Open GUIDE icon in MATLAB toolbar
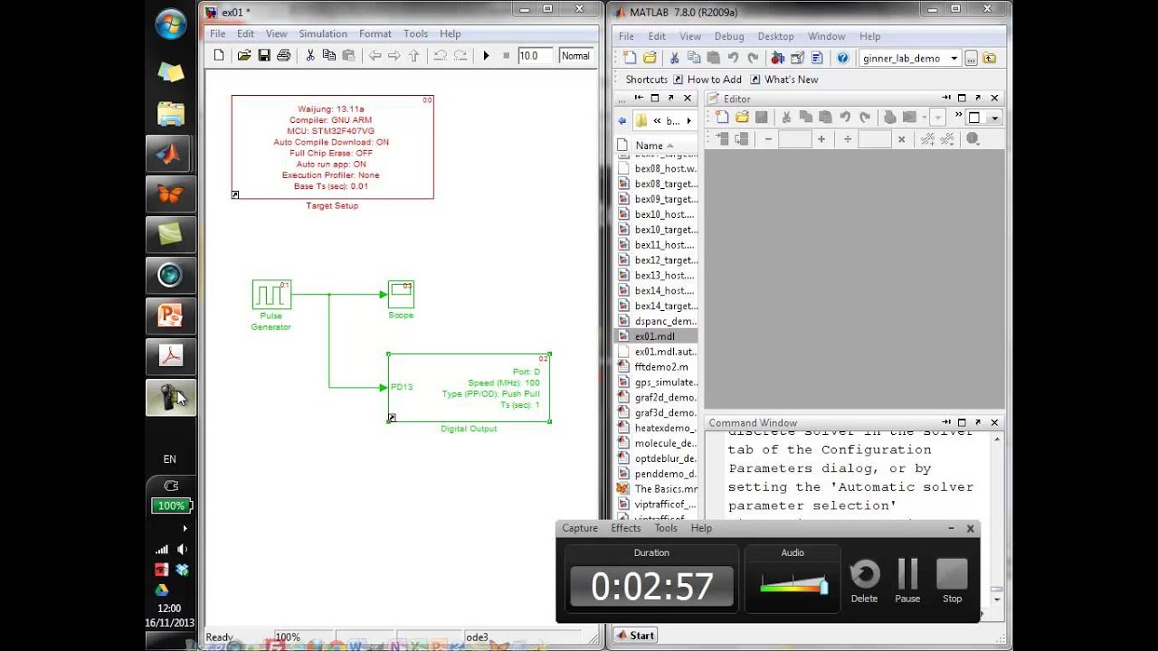The width and height of the screenshot is (1158, 651). click(797, 58)
